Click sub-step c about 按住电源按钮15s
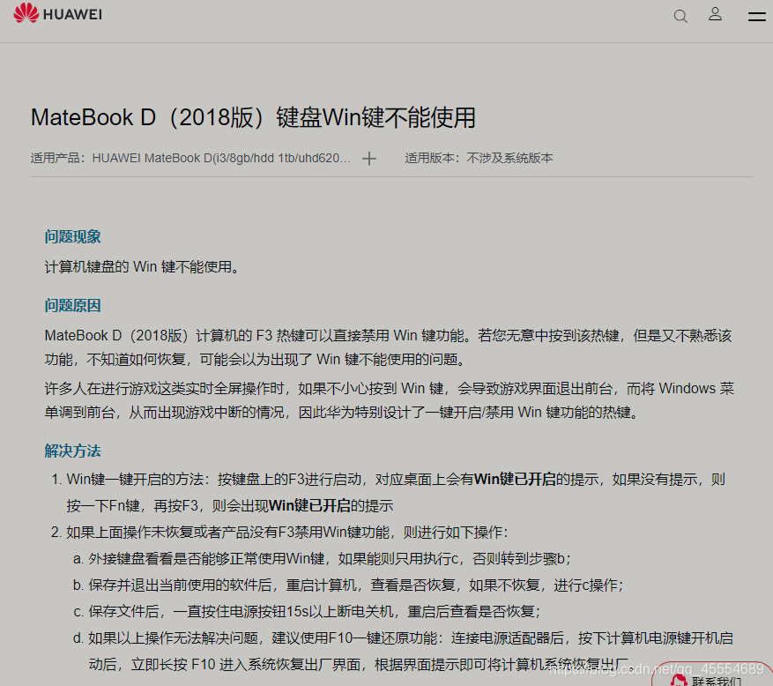 (x=307, y=612)
